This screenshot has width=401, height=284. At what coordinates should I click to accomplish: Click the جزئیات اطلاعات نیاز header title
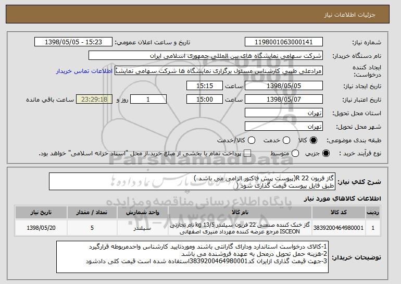coord(349,15)
